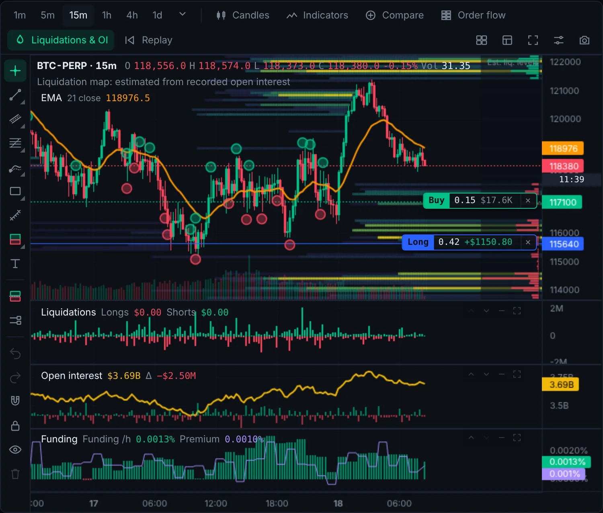Switch to the 4h timeframe

[x=132, y=15]
